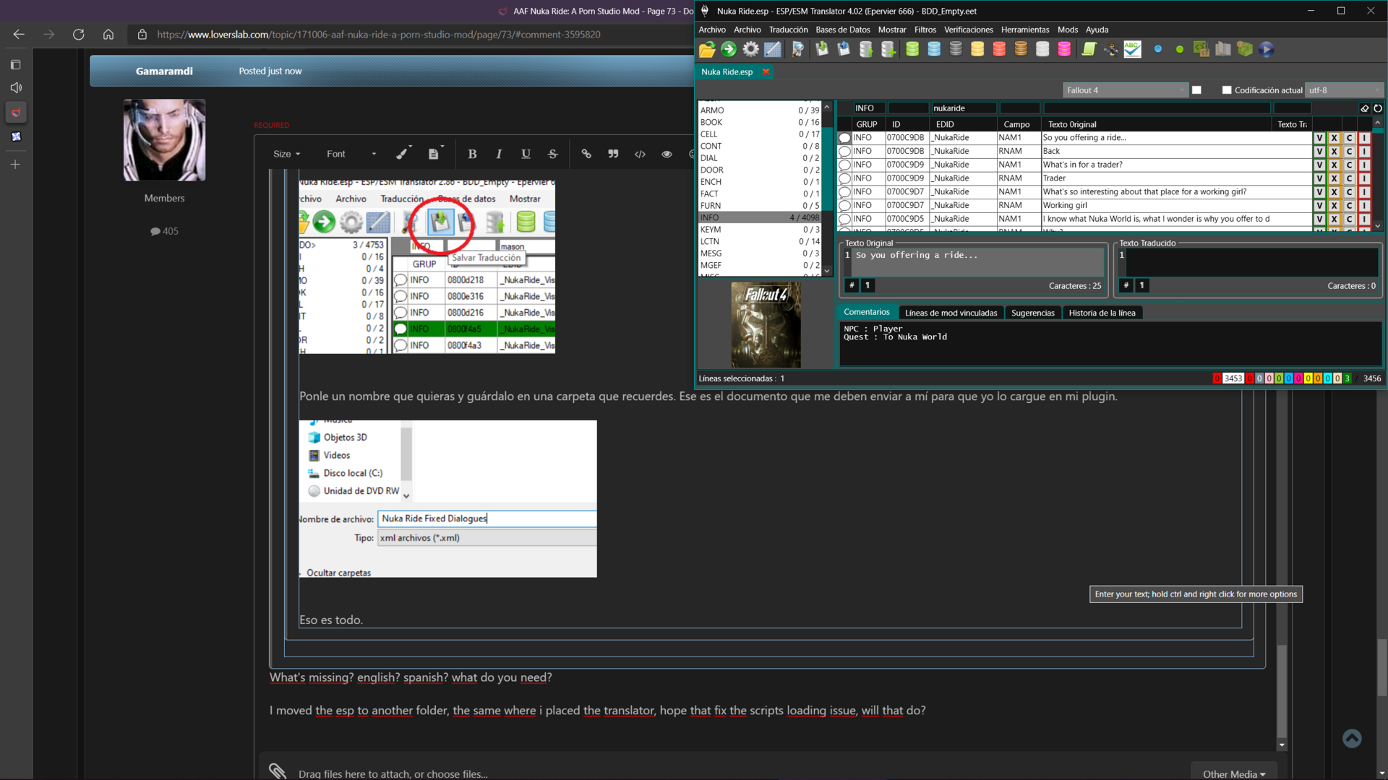Viewport: 1388px width, 780px height.
Task: Click the Fallout 4 cover thumbnail
Action: [766, 325]
